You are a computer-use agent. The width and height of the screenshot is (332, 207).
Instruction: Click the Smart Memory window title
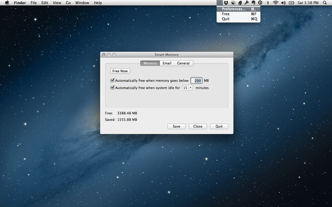[167, 55]
